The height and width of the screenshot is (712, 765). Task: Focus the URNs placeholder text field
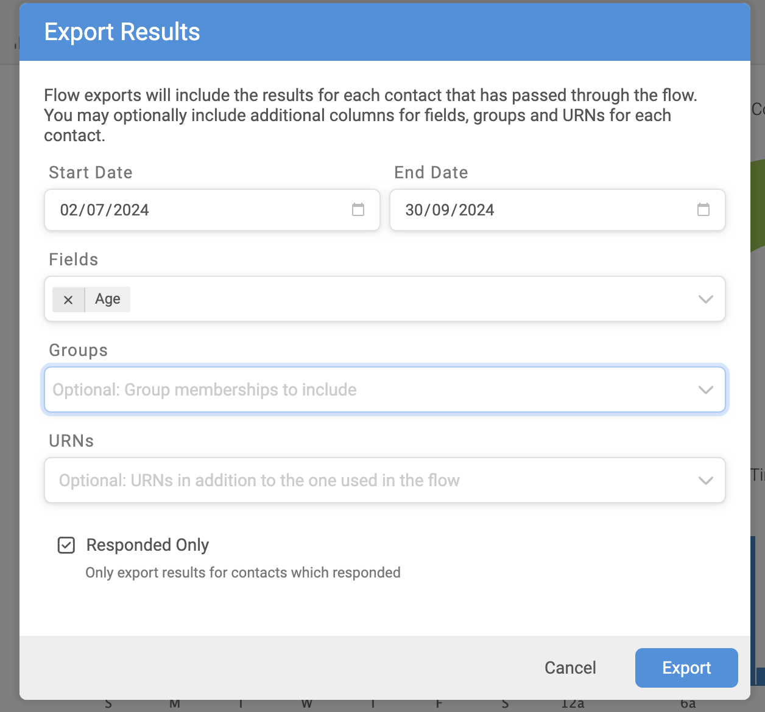tap(259, 481)
